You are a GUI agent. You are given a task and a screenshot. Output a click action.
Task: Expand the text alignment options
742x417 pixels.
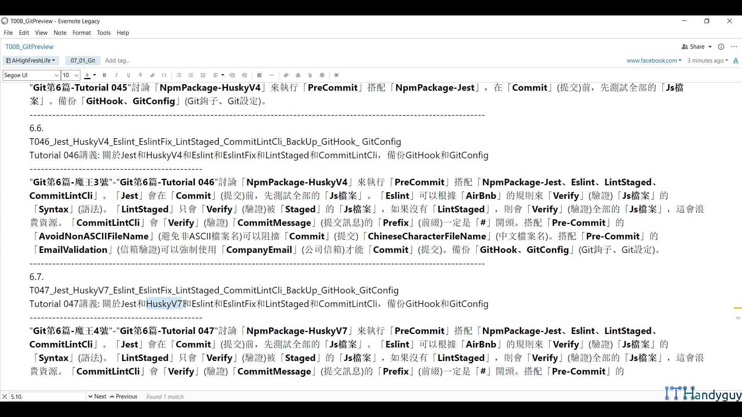pyautogui.click(x=222, y=75)
